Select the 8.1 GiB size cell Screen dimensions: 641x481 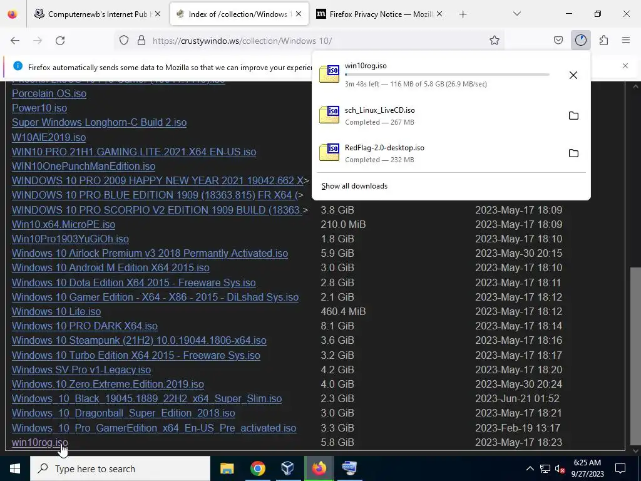[x=337, y=326]
